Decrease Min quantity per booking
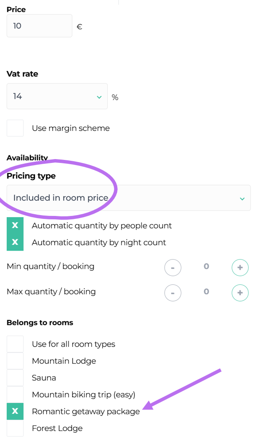The width and height of the screenshot is (257, 440). pyautogui.click(x=173, y=268)
